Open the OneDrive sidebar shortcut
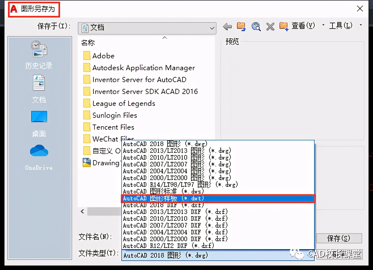 (39, 158)
